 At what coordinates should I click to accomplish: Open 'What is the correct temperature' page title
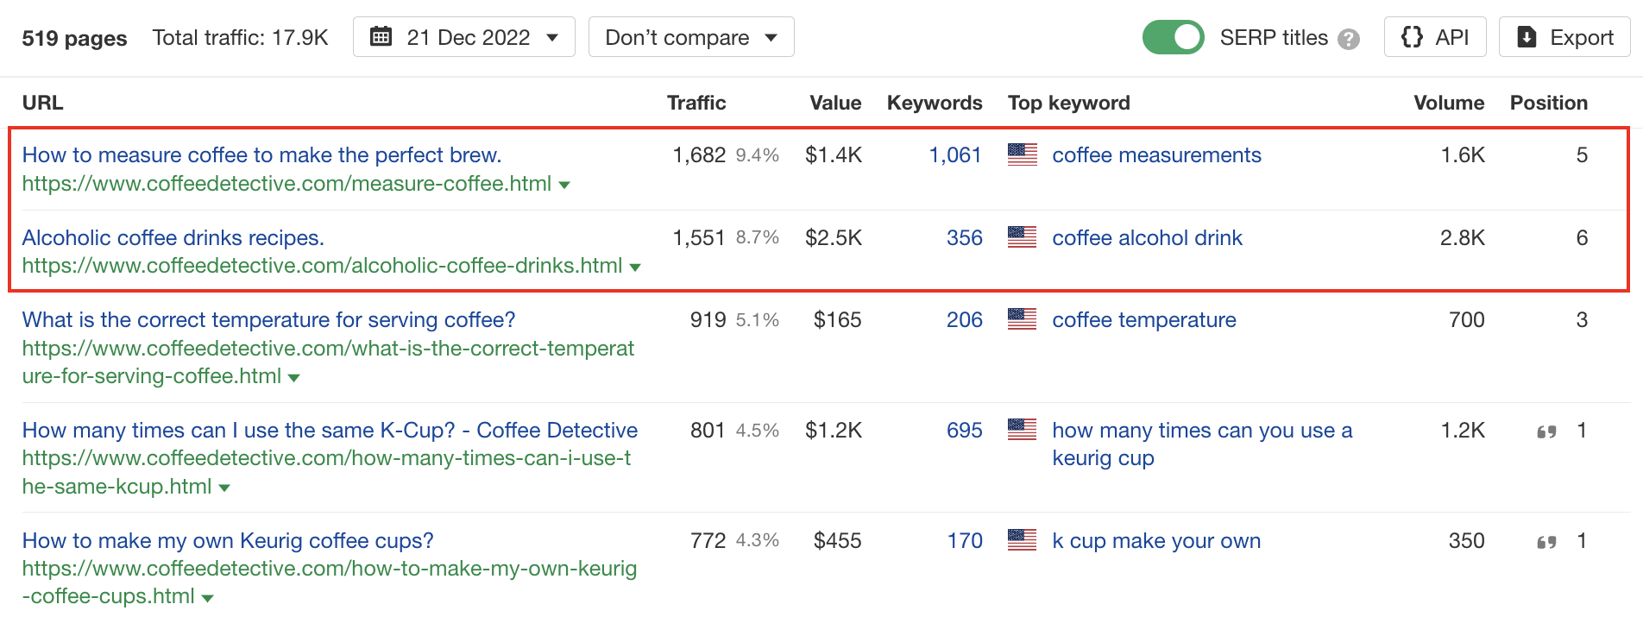(268, 319)
